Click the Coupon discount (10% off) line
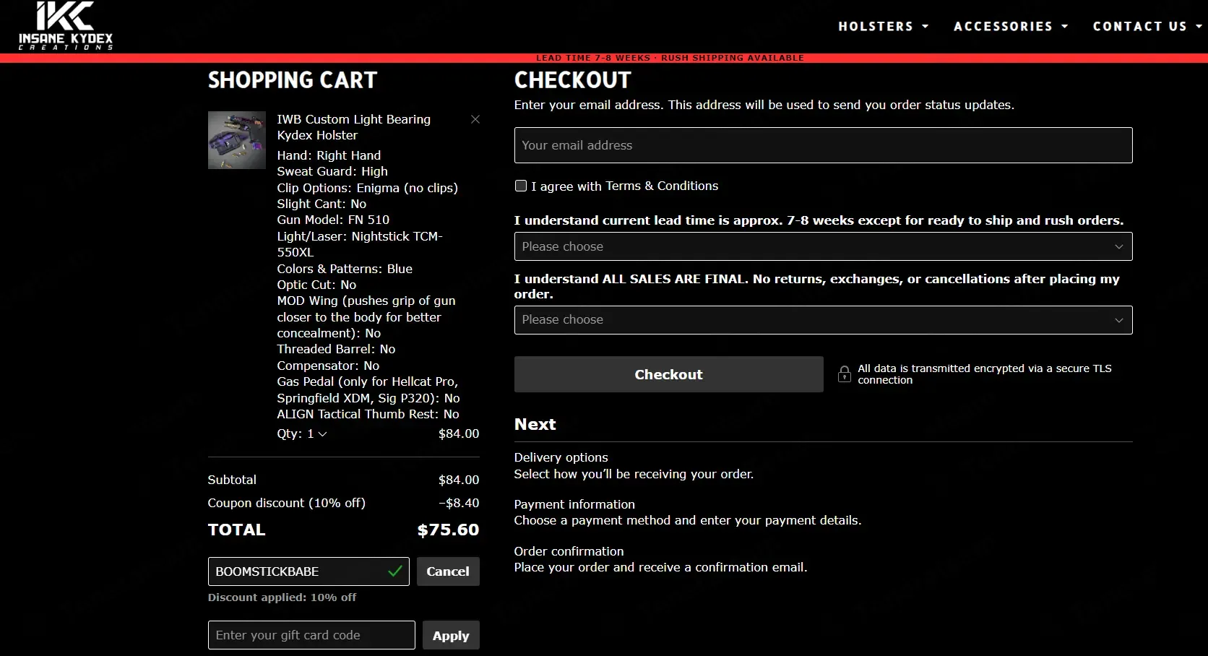 click(343, 503)
